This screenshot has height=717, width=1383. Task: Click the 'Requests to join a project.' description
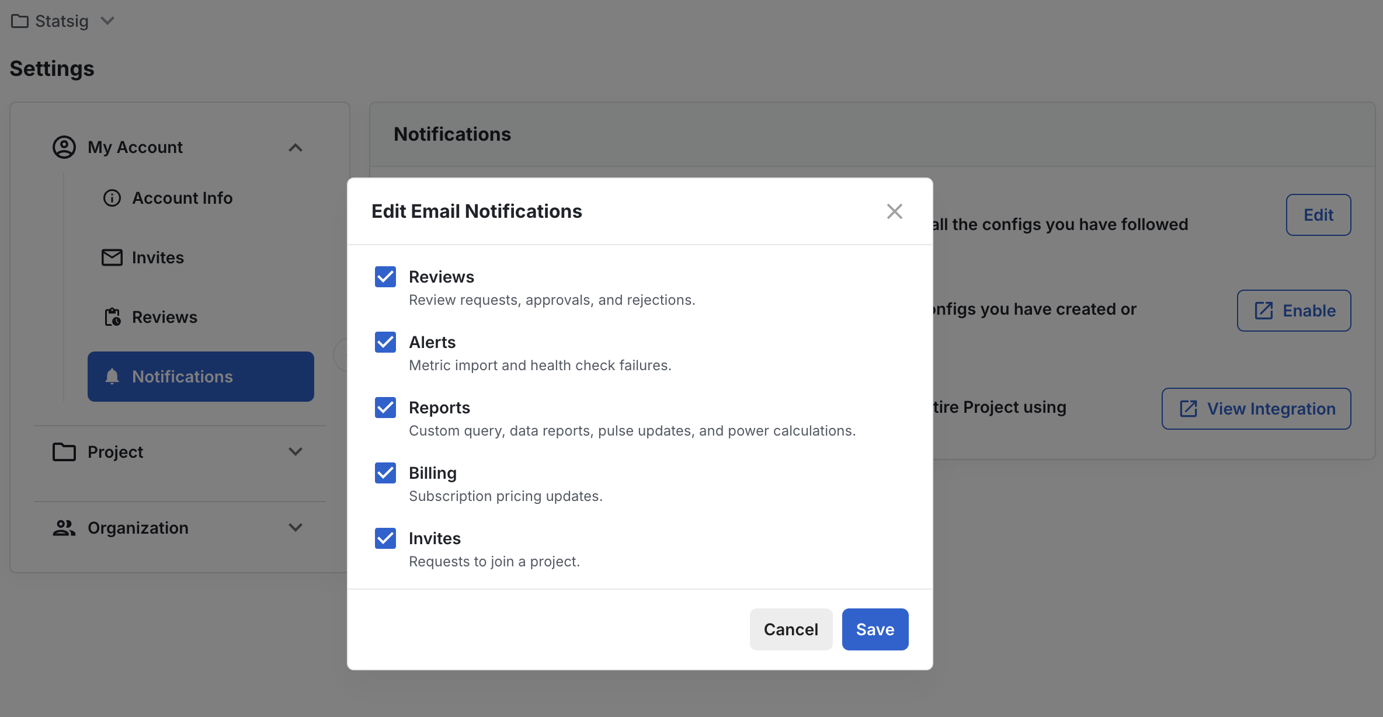pos(495,562)
